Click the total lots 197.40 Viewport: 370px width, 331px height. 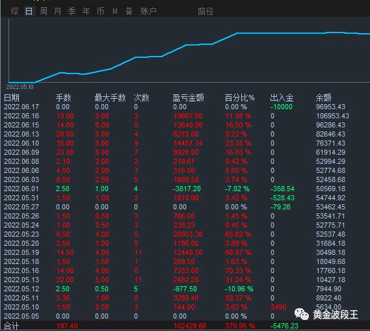click(67, 326)
